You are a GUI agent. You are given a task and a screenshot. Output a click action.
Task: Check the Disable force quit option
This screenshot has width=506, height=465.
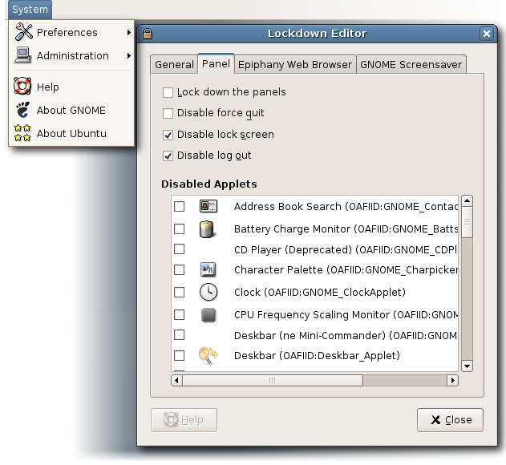pos(168,113)
